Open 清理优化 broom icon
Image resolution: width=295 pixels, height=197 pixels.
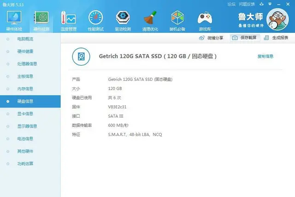150,18
